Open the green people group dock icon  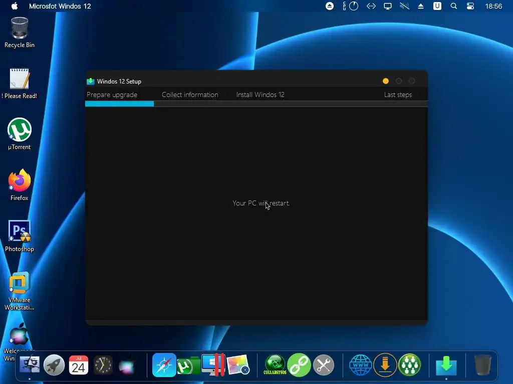410,364
